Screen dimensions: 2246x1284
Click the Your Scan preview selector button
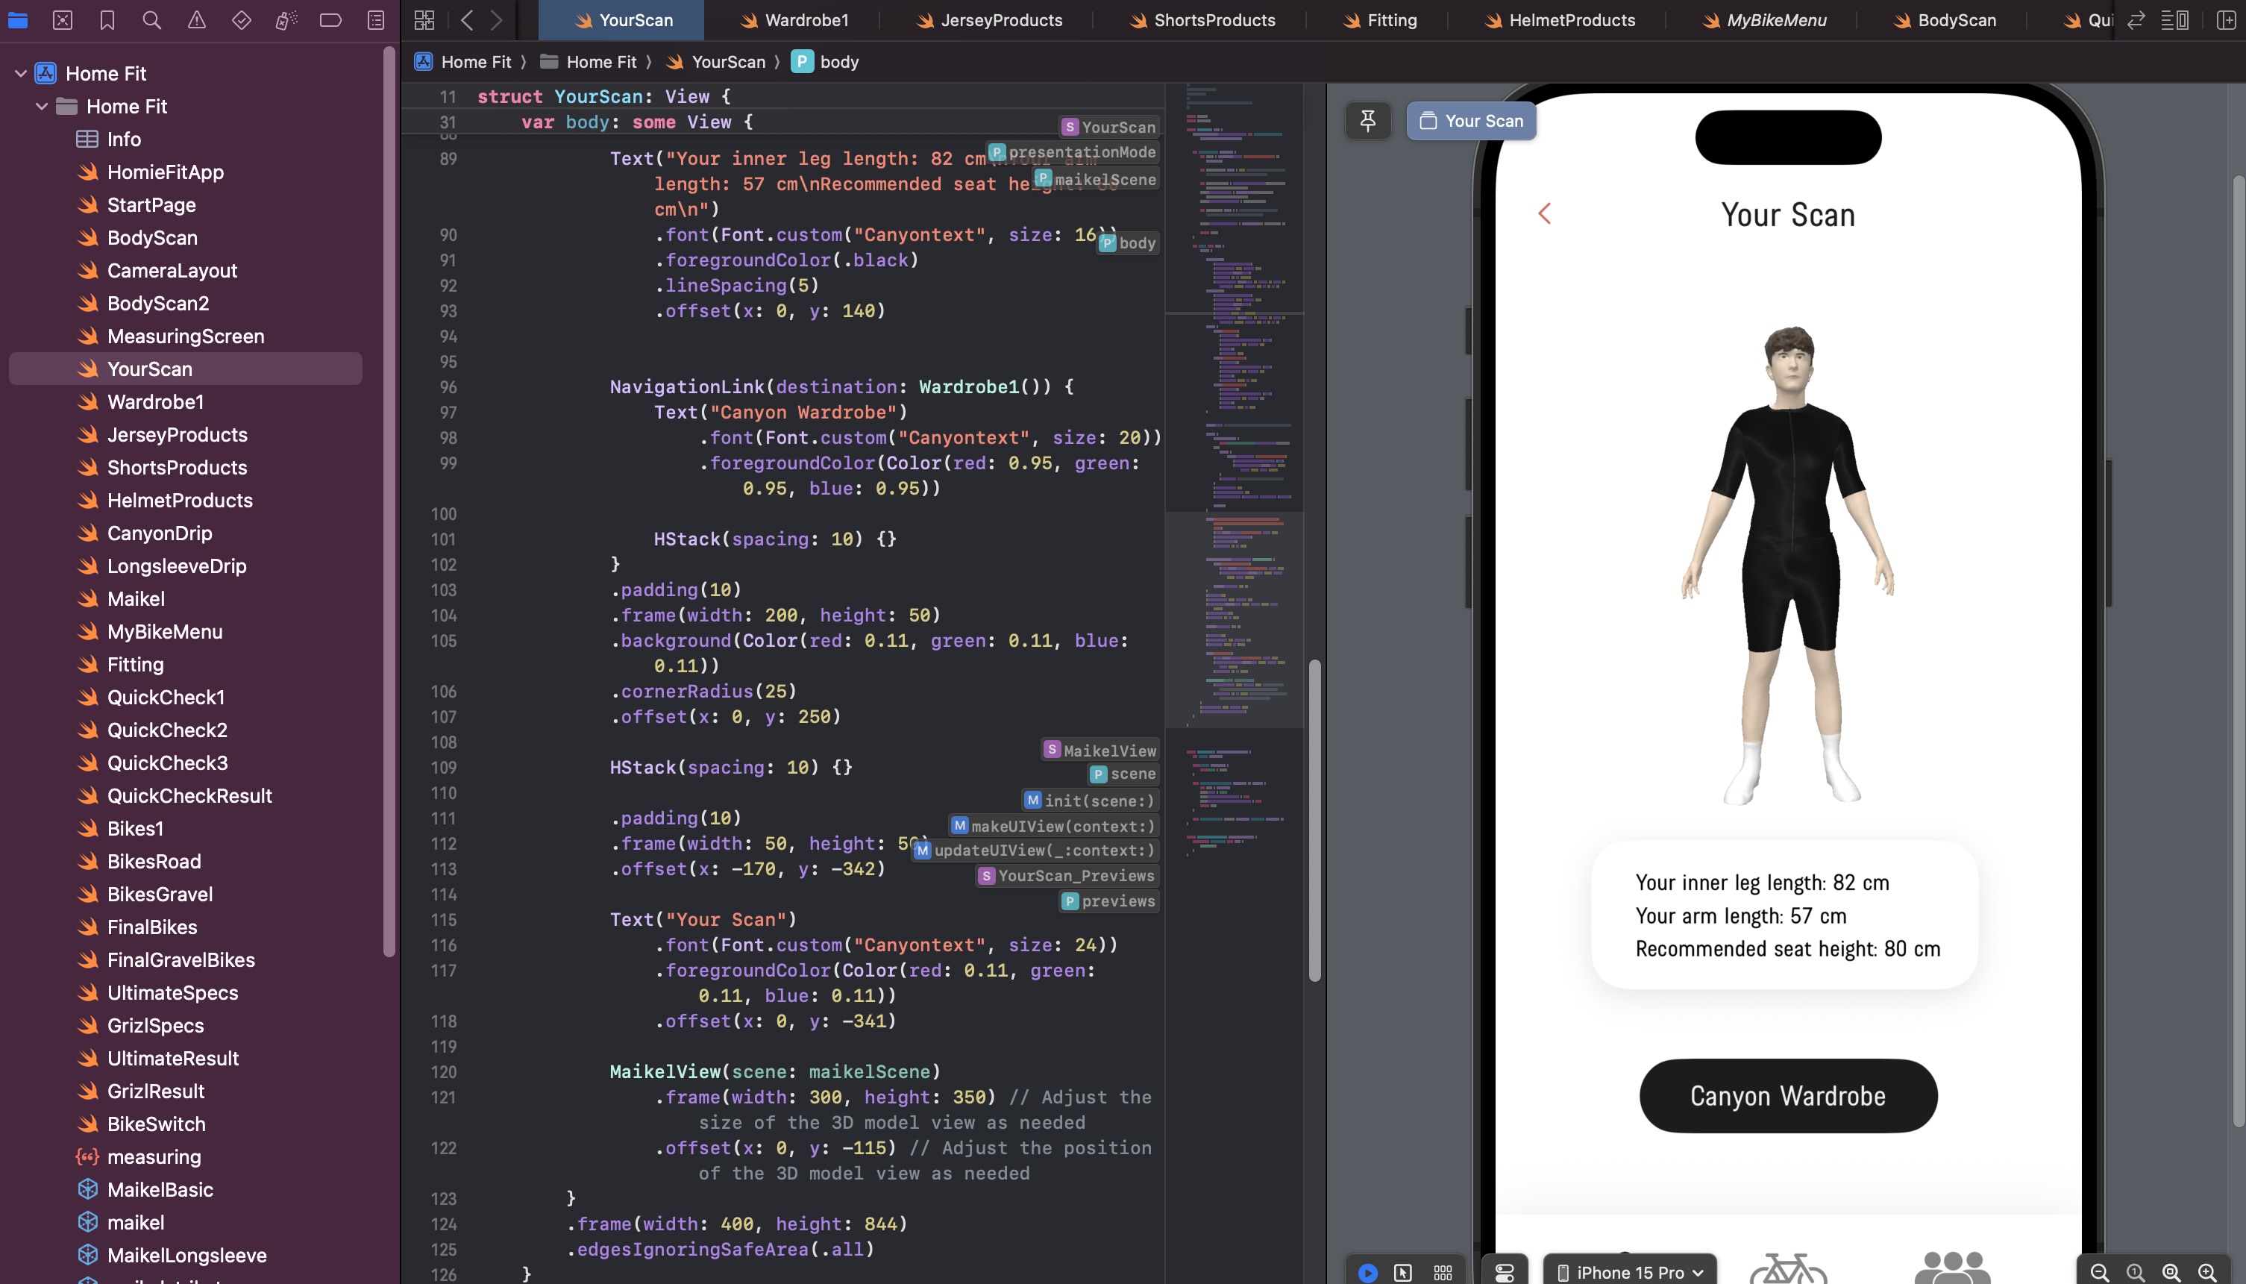click(x=1471, y=121)
